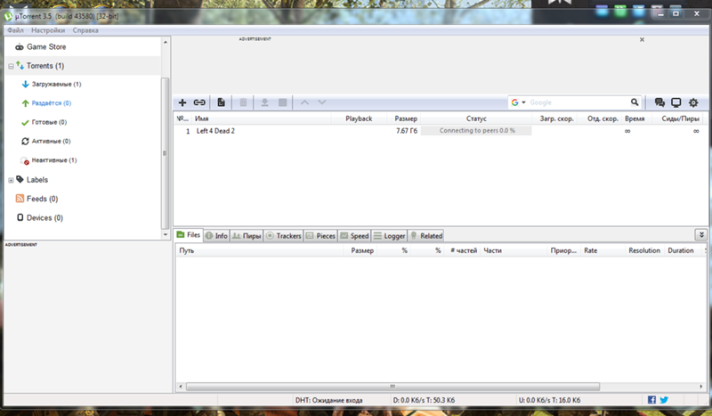Screen dimensions: 712x416
Task: Open preferences gear icon
Action: [693, 102]
